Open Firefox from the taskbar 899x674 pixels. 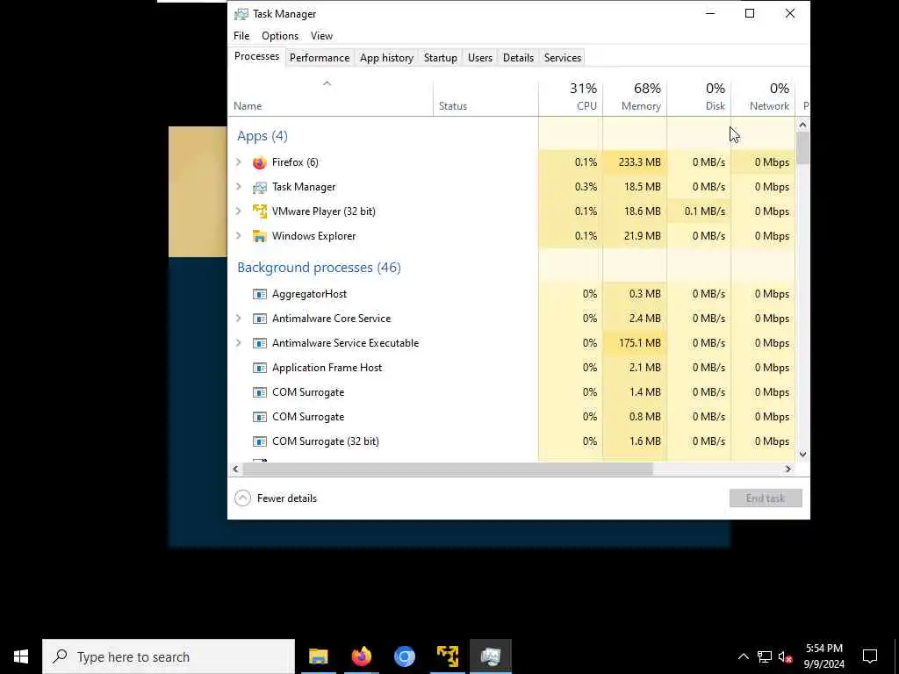(x=361, y=656)
